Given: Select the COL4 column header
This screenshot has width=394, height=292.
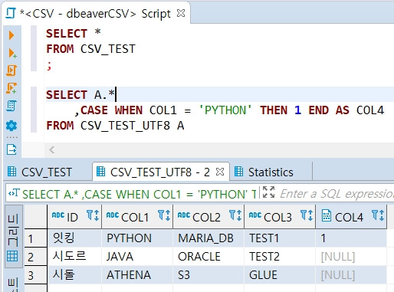Looking at the screenshot, I should pos(351,217).
